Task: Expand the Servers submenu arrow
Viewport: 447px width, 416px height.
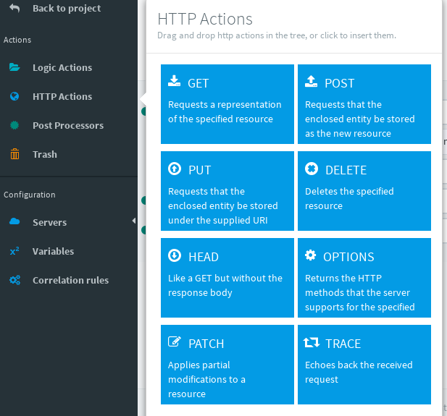Action: [x=133, y=221]
